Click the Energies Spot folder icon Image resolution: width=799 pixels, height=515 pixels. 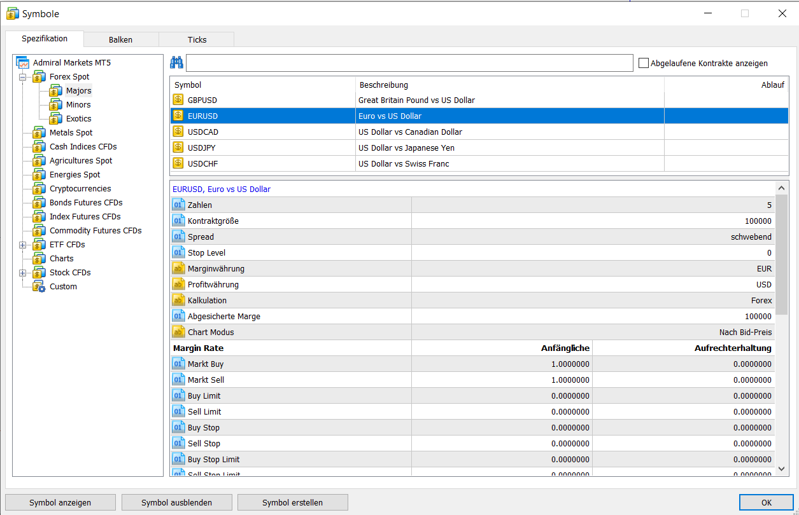[39, 175]
